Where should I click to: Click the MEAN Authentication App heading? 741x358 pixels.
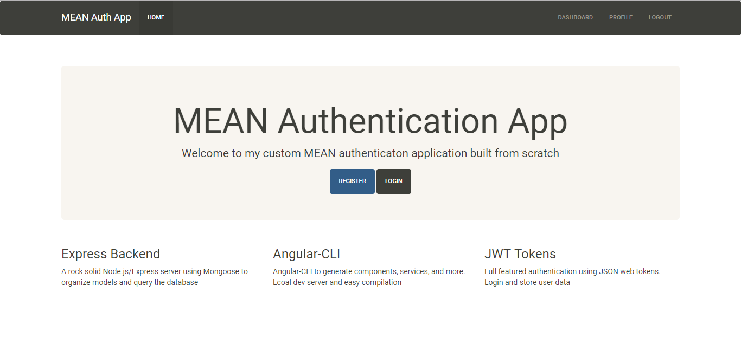370,121
